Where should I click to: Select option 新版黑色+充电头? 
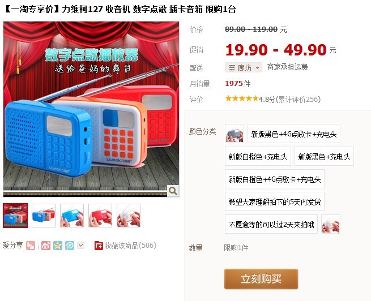pyautogui.click(x=324, y=156)
